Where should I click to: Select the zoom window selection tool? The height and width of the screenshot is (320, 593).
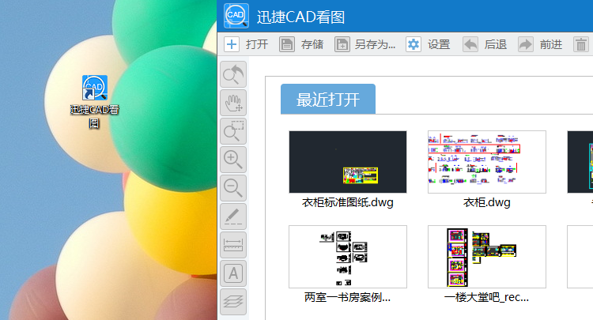click(x=233, y=131)
